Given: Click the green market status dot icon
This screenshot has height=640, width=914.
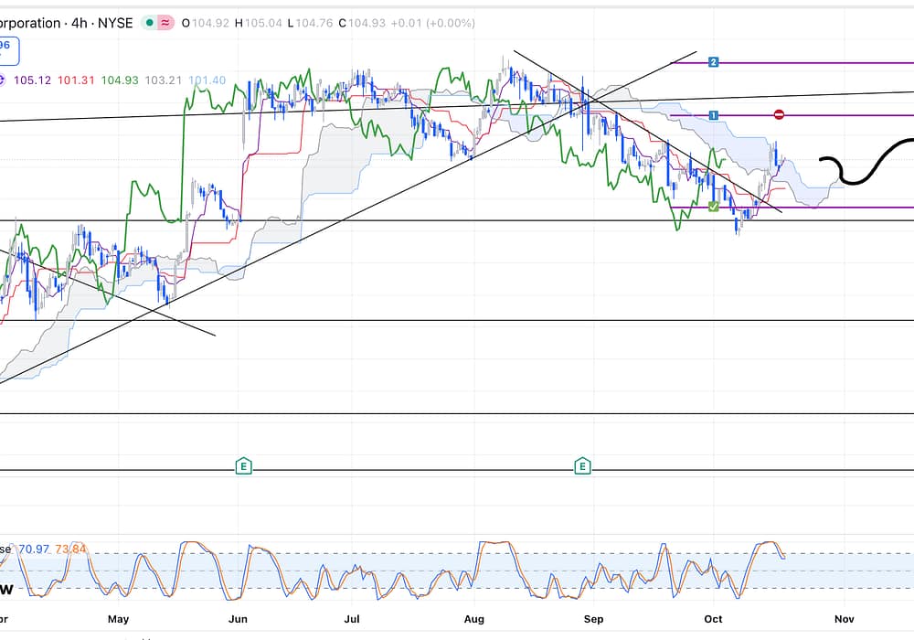Looking at the screenshot, I should point(150,23).
